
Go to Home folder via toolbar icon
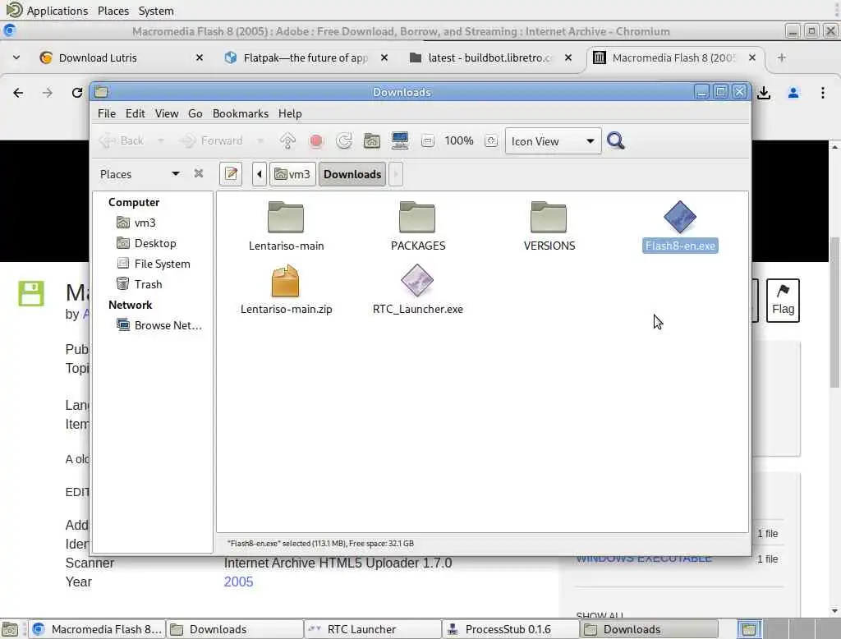tap(372, 141)
